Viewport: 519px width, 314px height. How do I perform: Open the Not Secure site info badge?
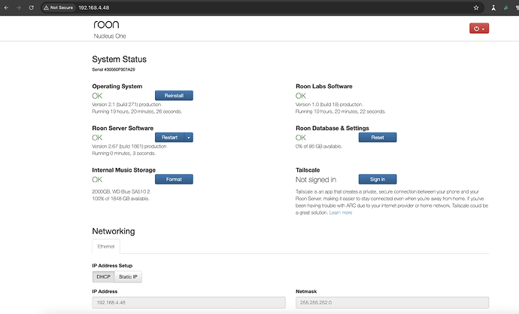coord(58,8)
